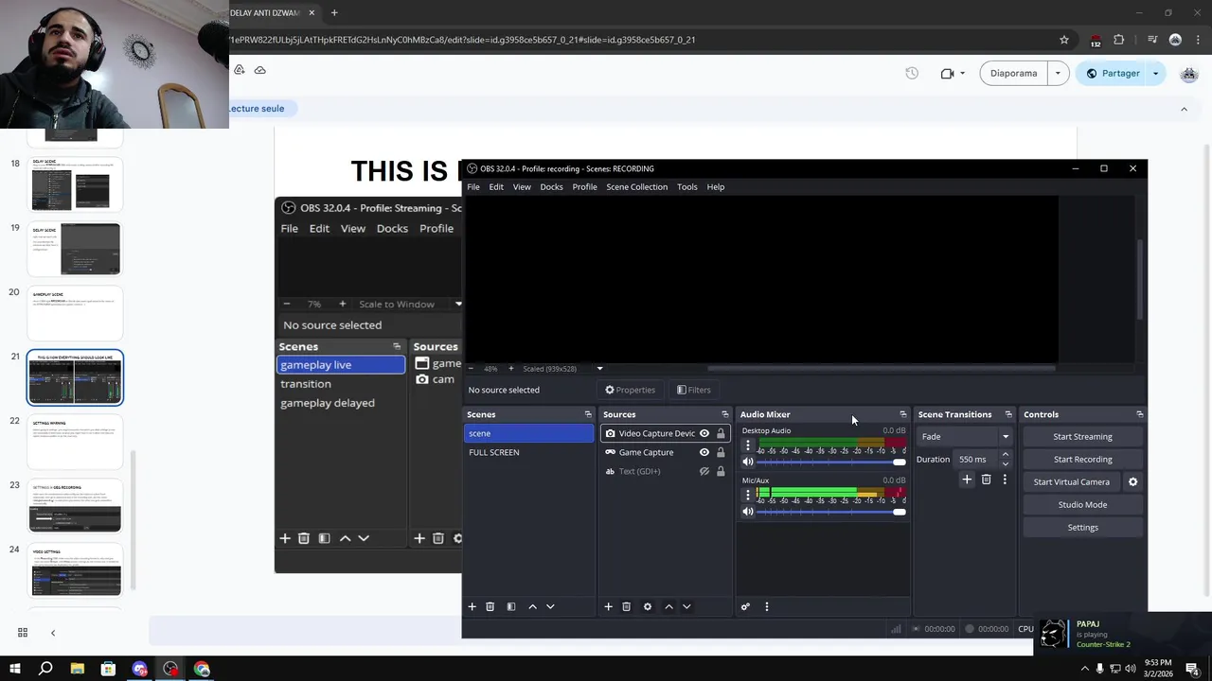The height and width of the screenshot is (681, 1212).
Task: Open OBS Scene Collection menu
Action: pos(636,186)
